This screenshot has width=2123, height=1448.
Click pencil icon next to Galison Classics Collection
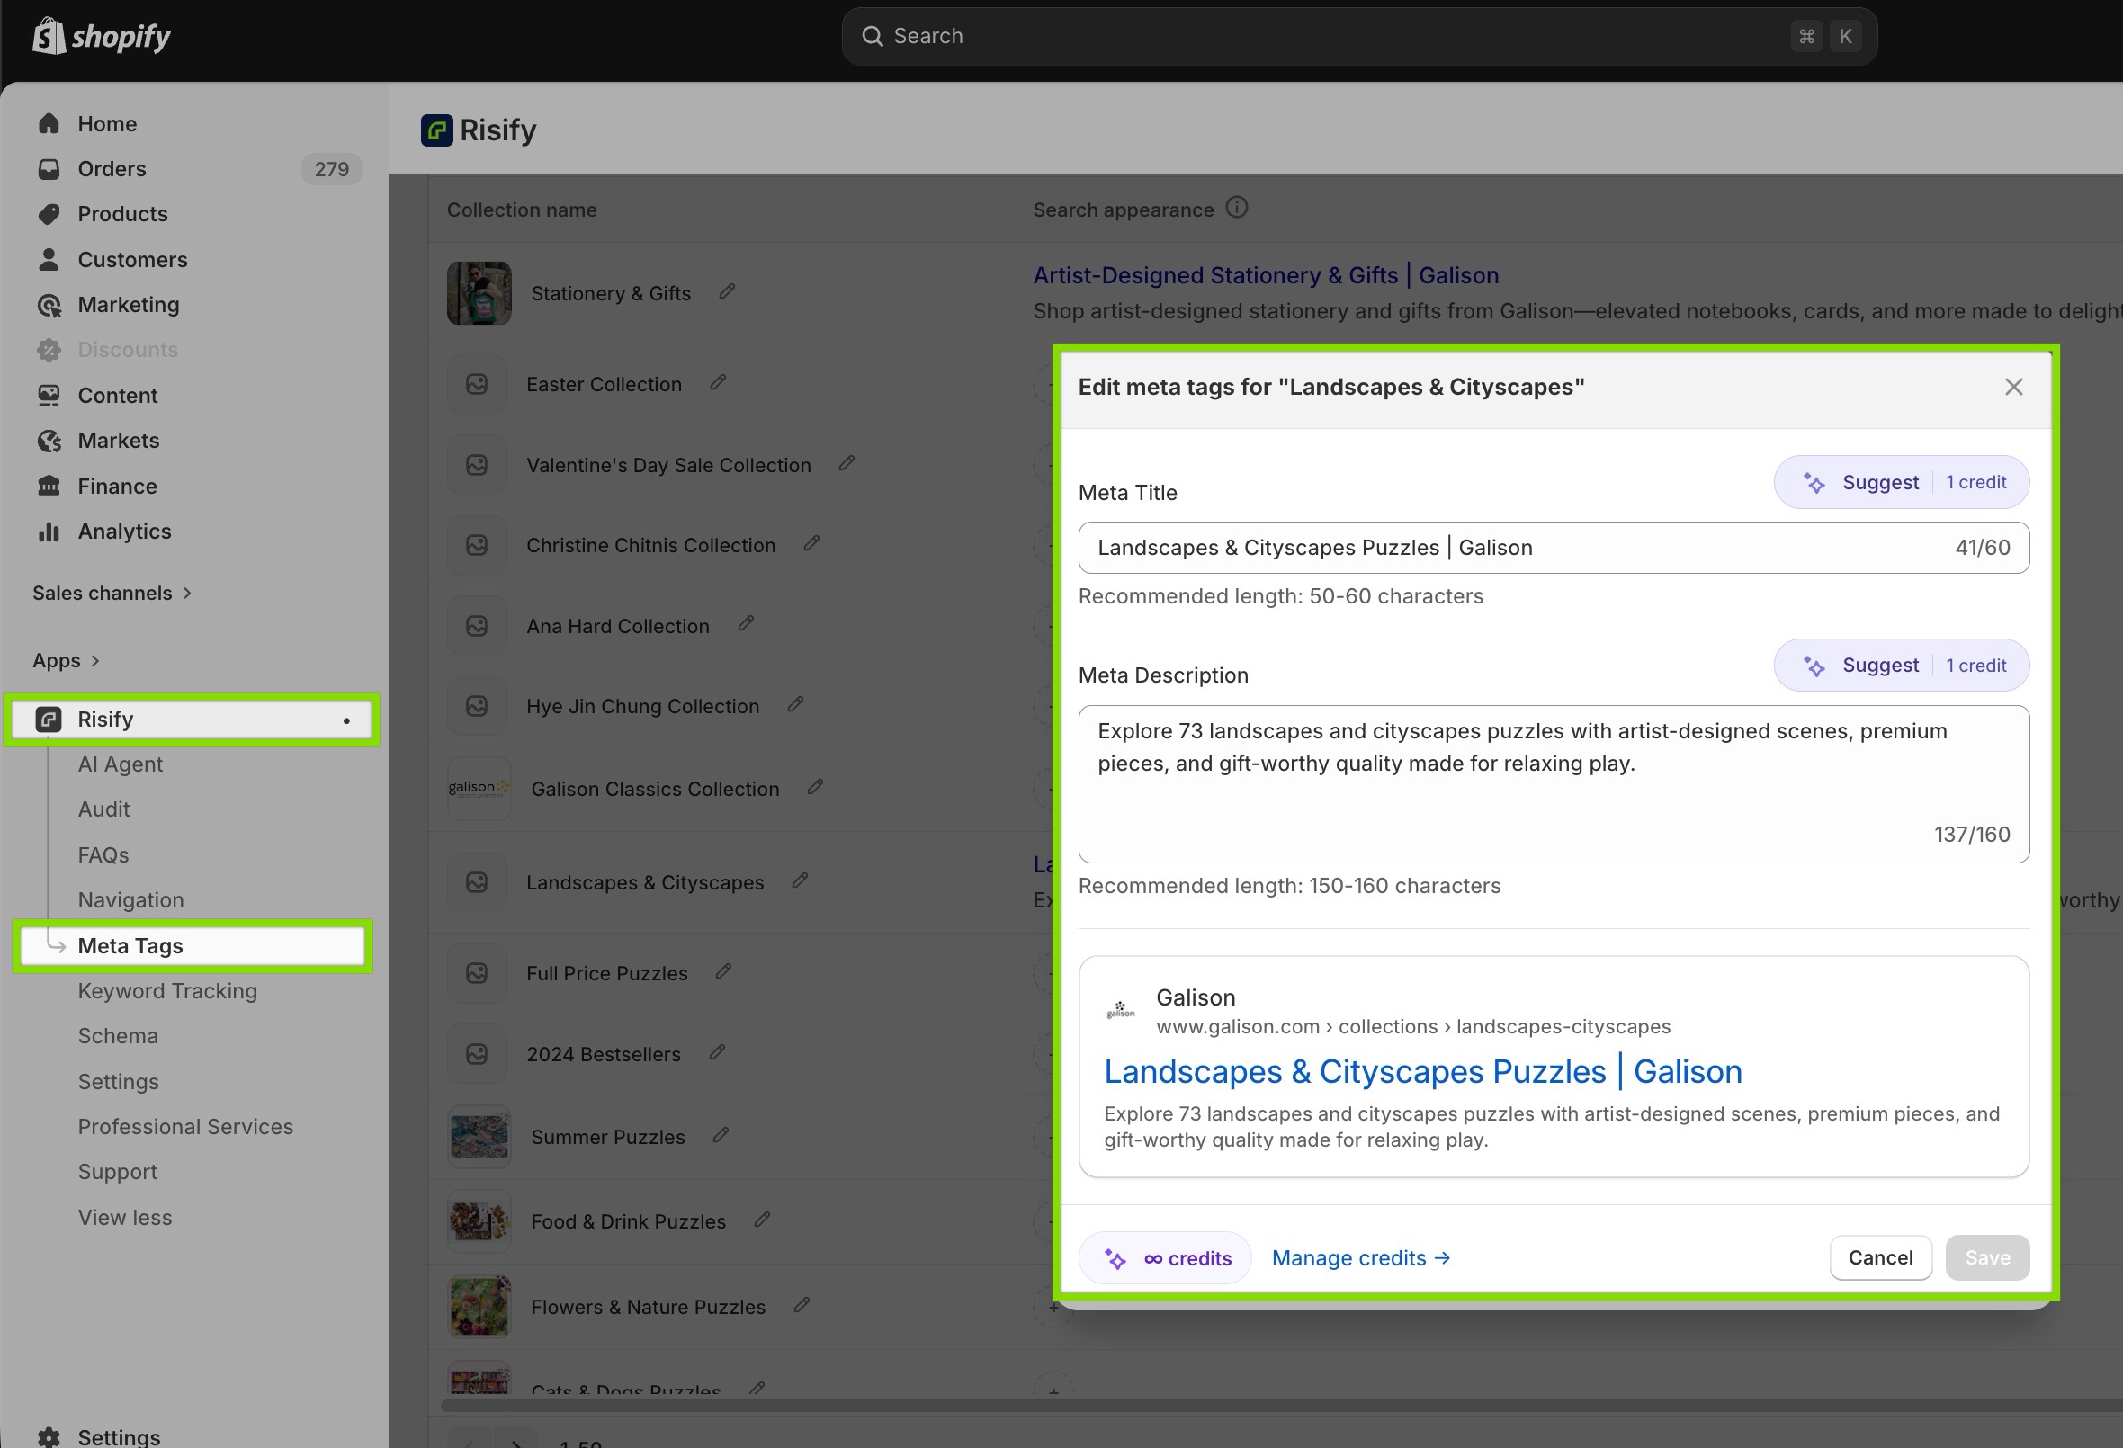pos(815,787)
